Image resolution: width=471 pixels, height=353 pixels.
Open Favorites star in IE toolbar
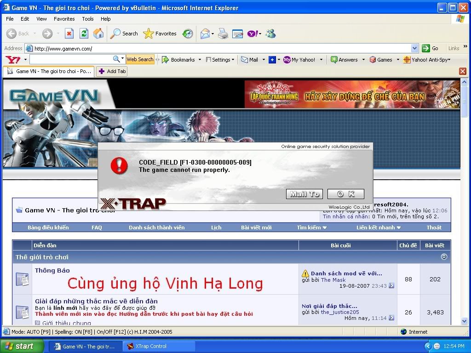(149, 34)
